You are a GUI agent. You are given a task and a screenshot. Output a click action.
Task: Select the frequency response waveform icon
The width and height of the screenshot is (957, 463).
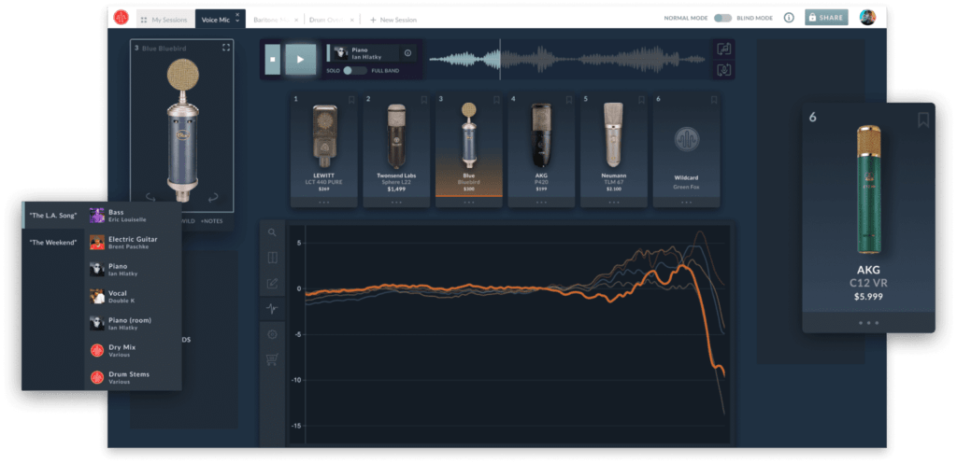click(x=272, y=308)
